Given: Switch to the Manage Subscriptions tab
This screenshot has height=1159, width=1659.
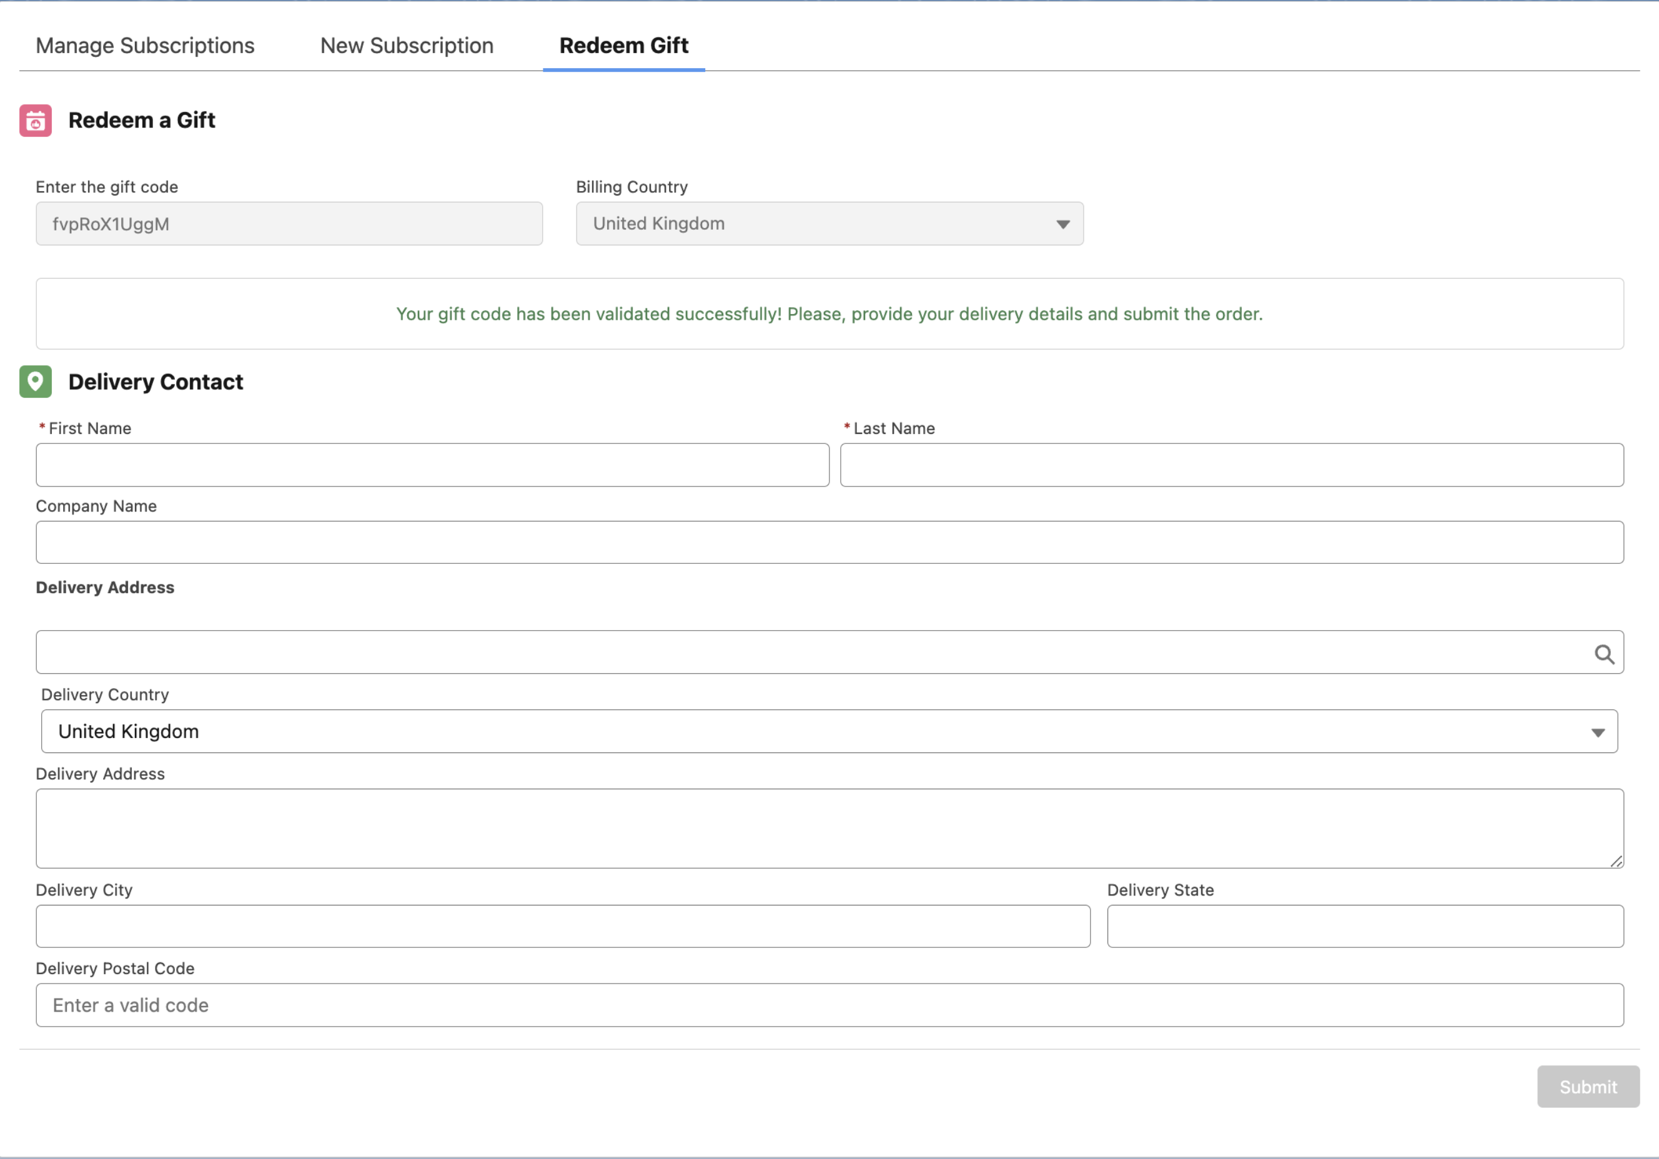Looking at the screenshot, I should (x=144, y=46).
